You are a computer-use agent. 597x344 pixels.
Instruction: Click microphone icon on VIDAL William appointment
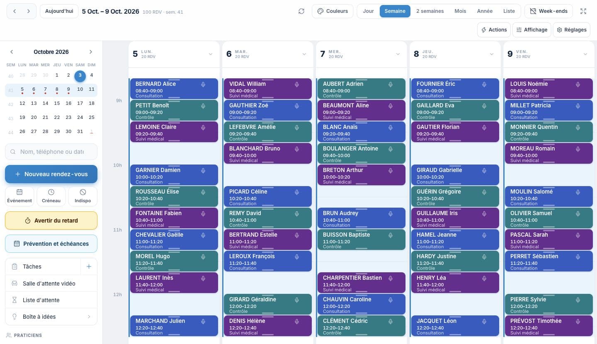click(297, 85)
